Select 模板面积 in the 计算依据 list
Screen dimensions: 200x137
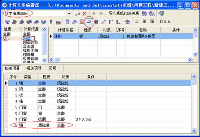[x=30, y=51]
